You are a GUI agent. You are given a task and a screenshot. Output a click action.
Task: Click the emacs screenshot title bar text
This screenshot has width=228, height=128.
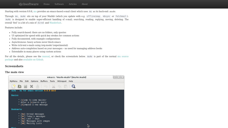point(66,77)
